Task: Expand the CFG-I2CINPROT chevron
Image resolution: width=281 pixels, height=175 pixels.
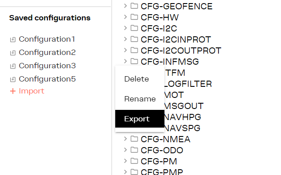Action: [x=125, y=39]
